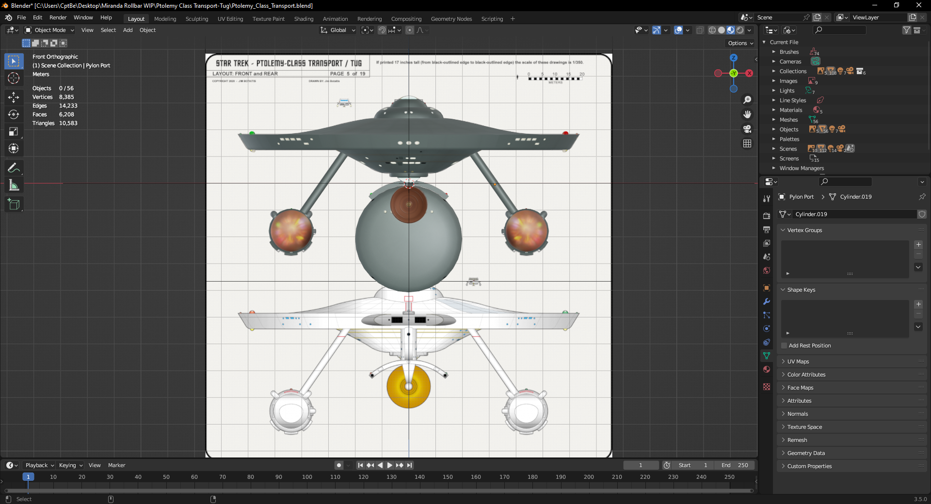
Task: Click the hand Pan view gizmo
Action: coord(747,114)
